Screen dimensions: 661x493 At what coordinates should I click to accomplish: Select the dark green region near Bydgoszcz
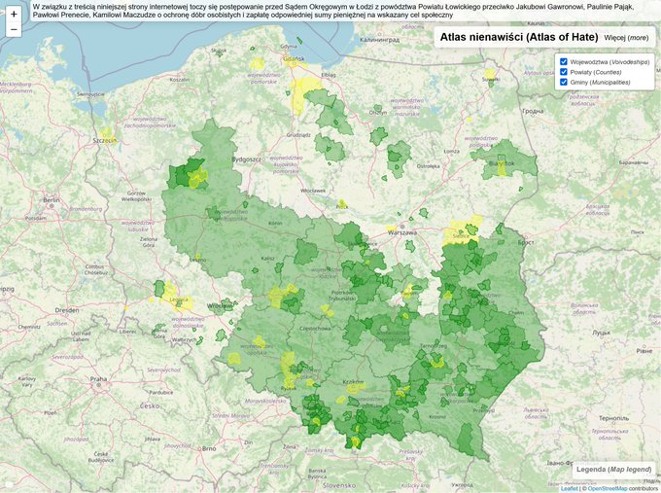pyautogui.click(x=183, y=175)
